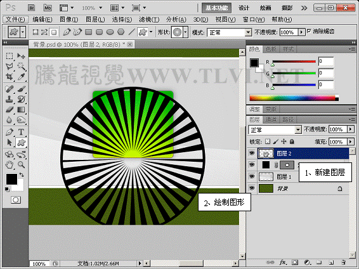Select the 绘画 workspace button

coord(265,8)
